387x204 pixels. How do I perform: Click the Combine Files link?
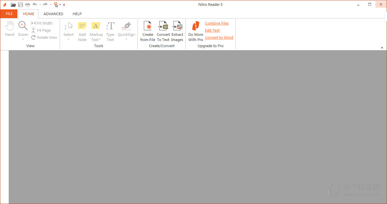(217, 23)
